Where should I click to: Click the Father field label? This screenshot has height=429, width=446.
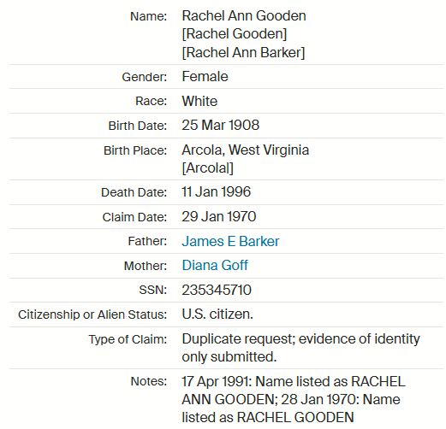coord(147,241)
